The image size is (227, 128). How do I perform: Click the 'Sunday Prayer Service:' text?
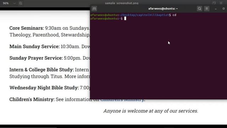point(36,58)
